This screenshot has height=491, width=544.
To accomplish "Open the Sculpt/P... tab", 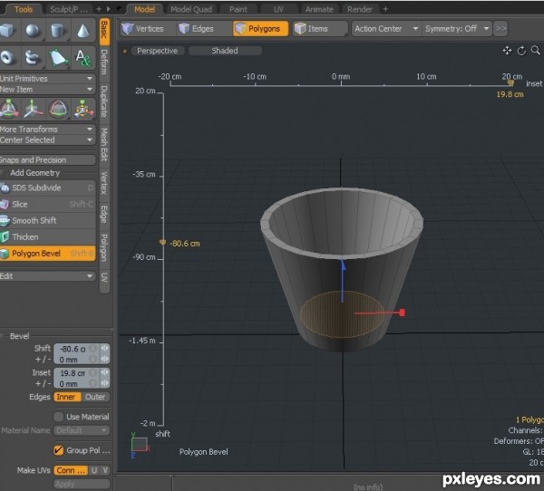I will [x=68, y=9].
